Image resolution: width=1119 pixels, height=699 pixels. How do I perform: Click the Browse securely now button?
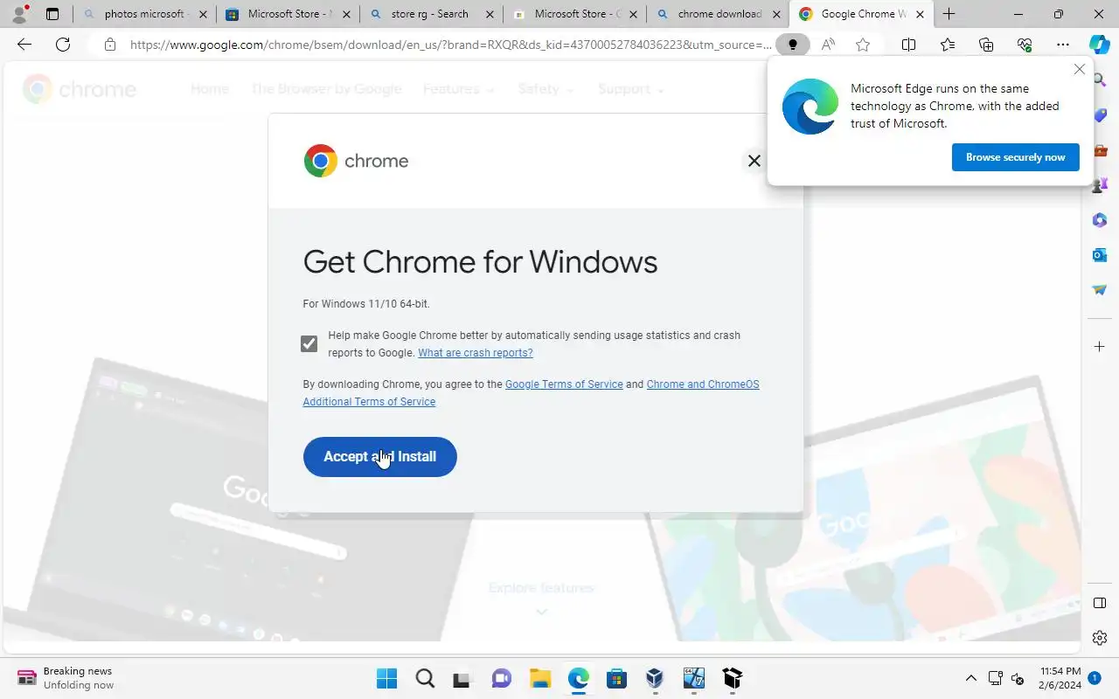(1015, 157)
